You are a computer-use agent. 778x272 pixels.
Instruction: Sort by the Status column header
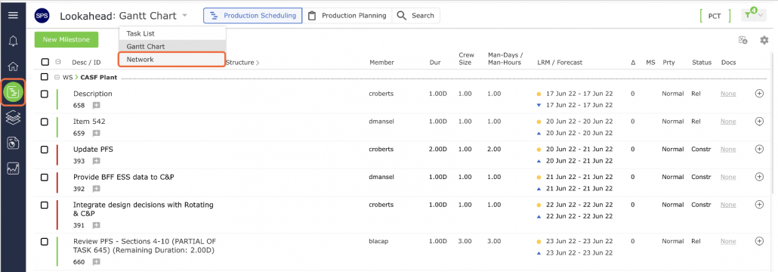click(702, 63)
